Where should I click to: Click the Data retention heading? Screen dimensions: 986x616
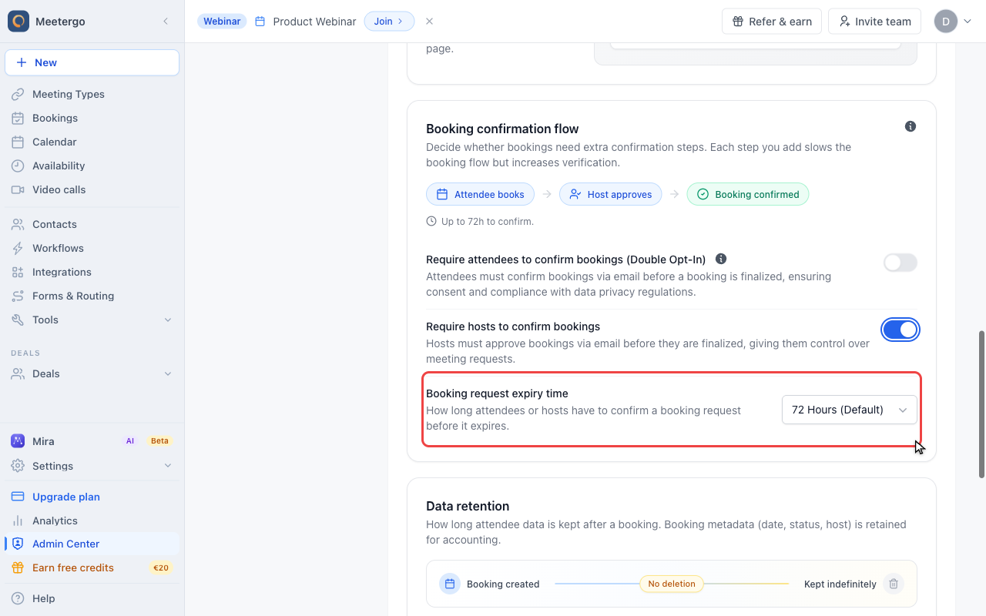(468, 506)
